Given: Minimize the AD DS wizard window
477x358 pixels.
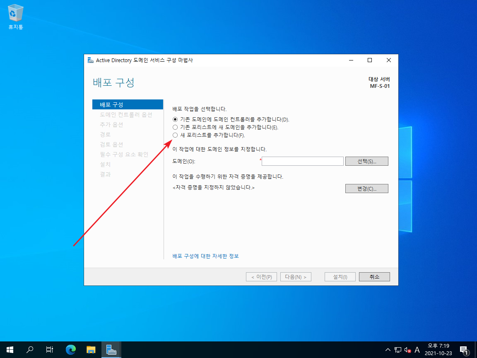Looking at the screenshot, I should pos(351,60).
